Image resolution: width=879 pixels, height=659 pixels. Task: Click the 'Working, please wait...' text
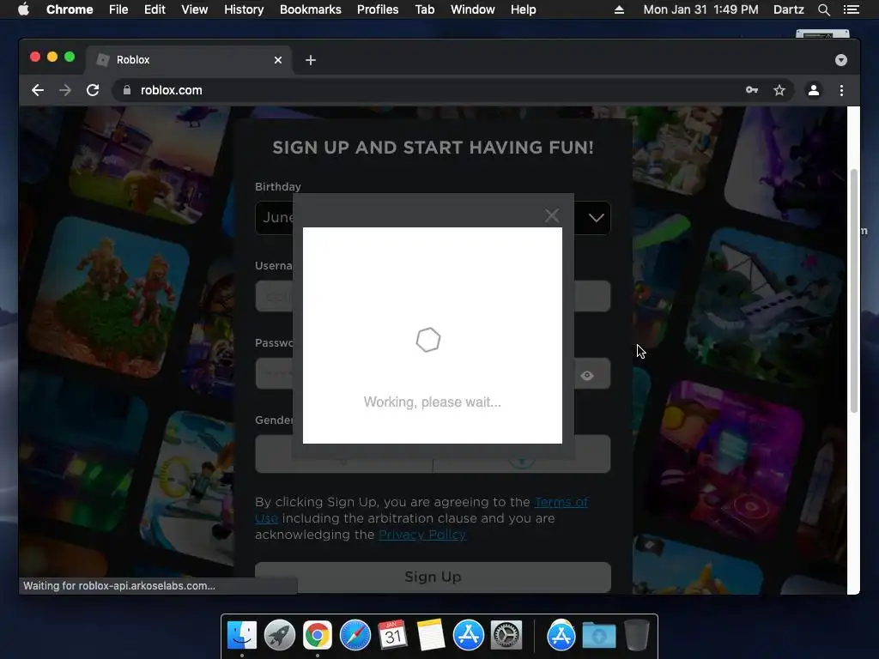pyautogui.click(x=433, y=402)
